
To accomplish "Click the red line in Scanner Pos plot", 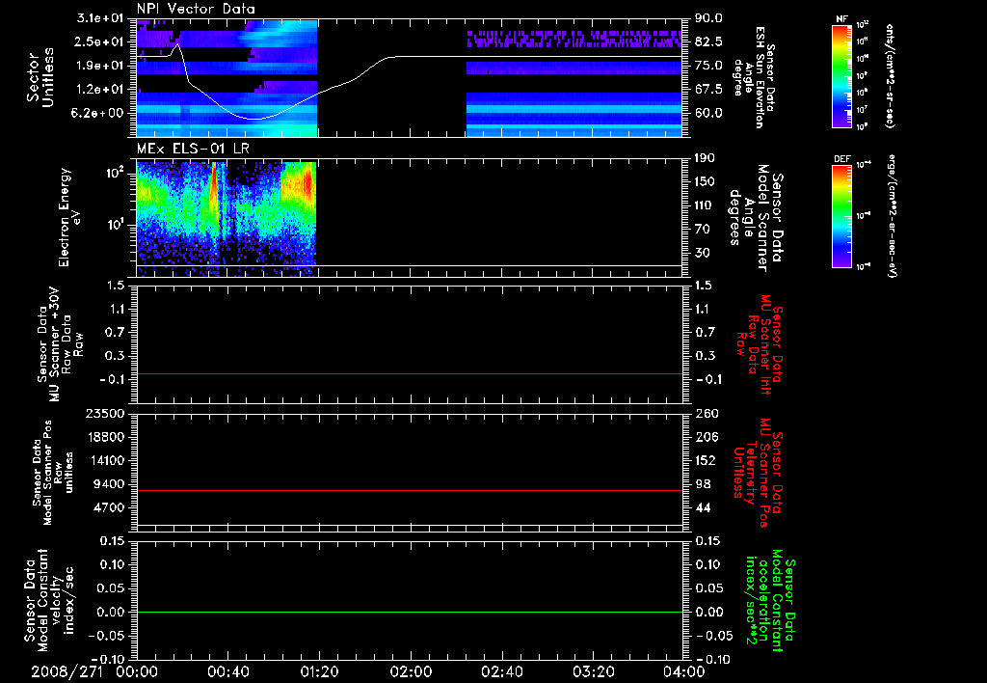I will click(409, 490).
